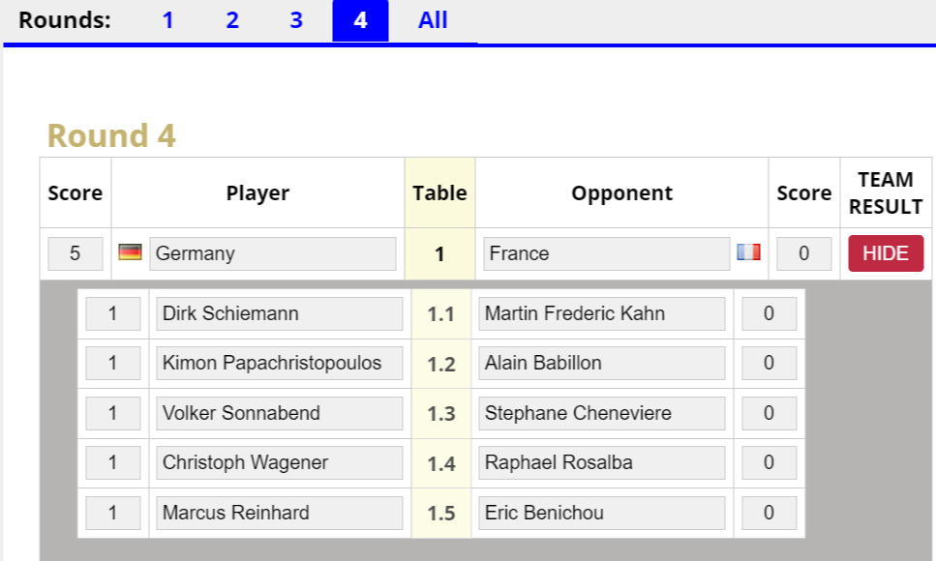Select Martin Frederic Kahn opponent field

[x=602, y=314]
